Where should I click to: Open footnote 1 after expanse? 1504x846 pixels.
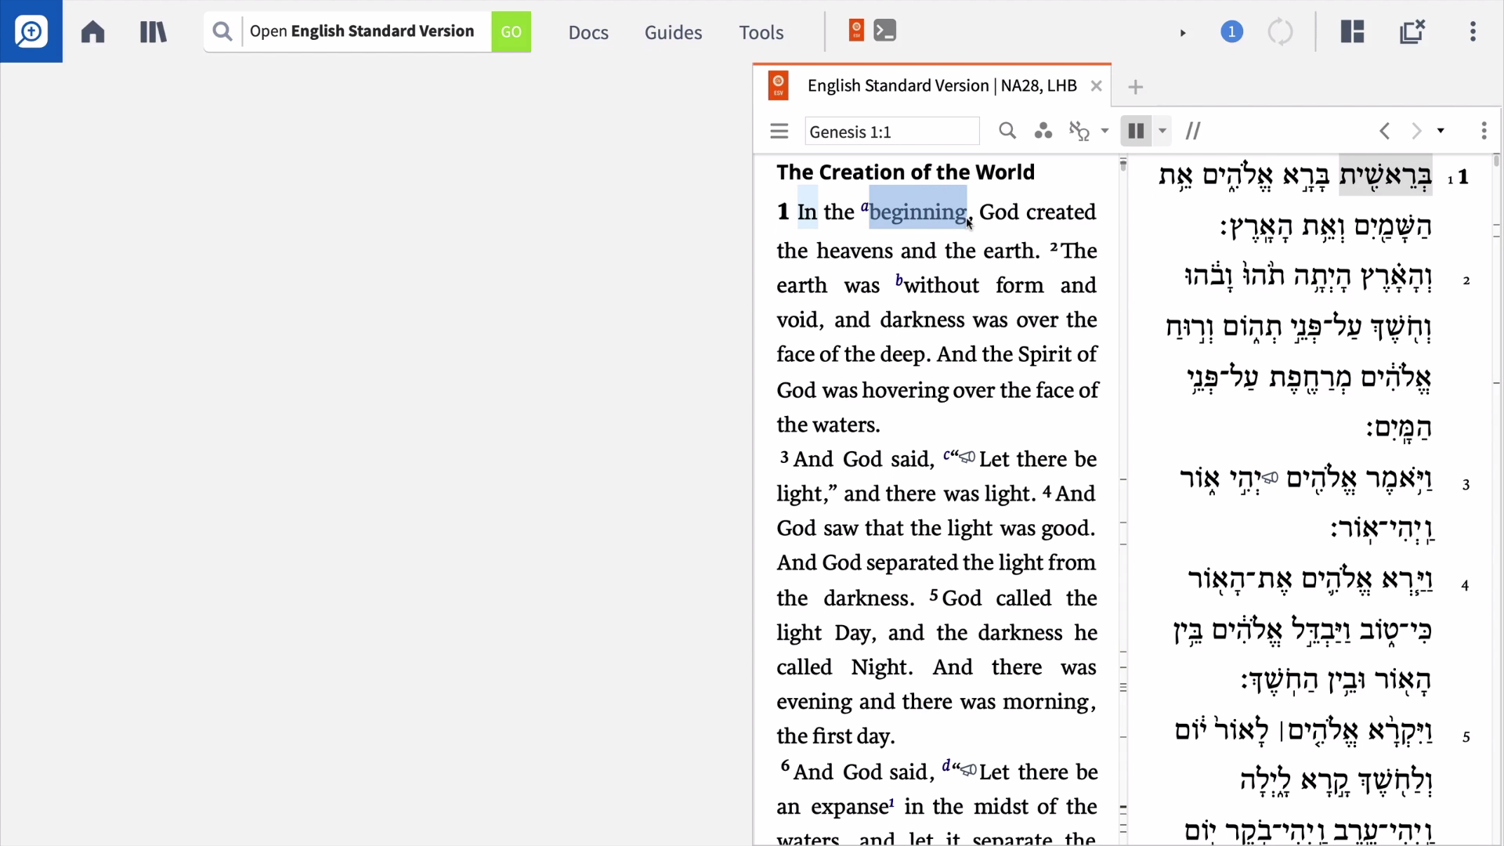click(891, 802)
